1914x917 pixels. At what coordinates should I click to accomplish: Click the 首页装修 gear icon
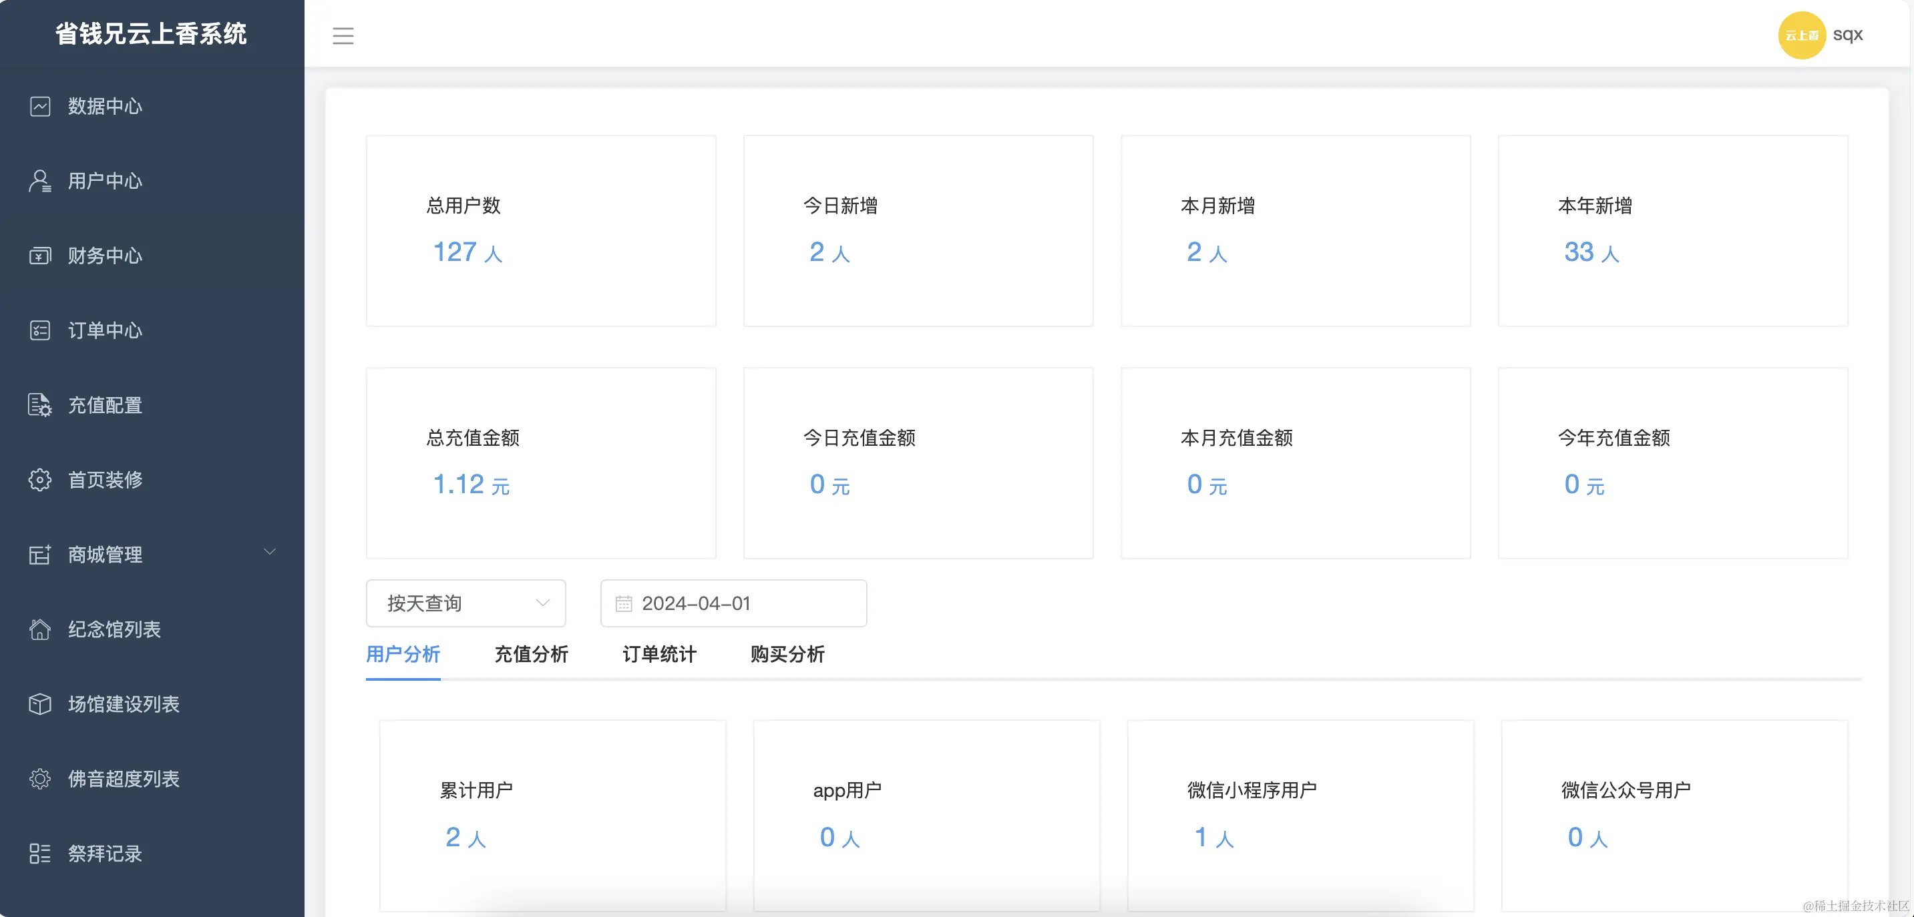(x=40, y=480)
